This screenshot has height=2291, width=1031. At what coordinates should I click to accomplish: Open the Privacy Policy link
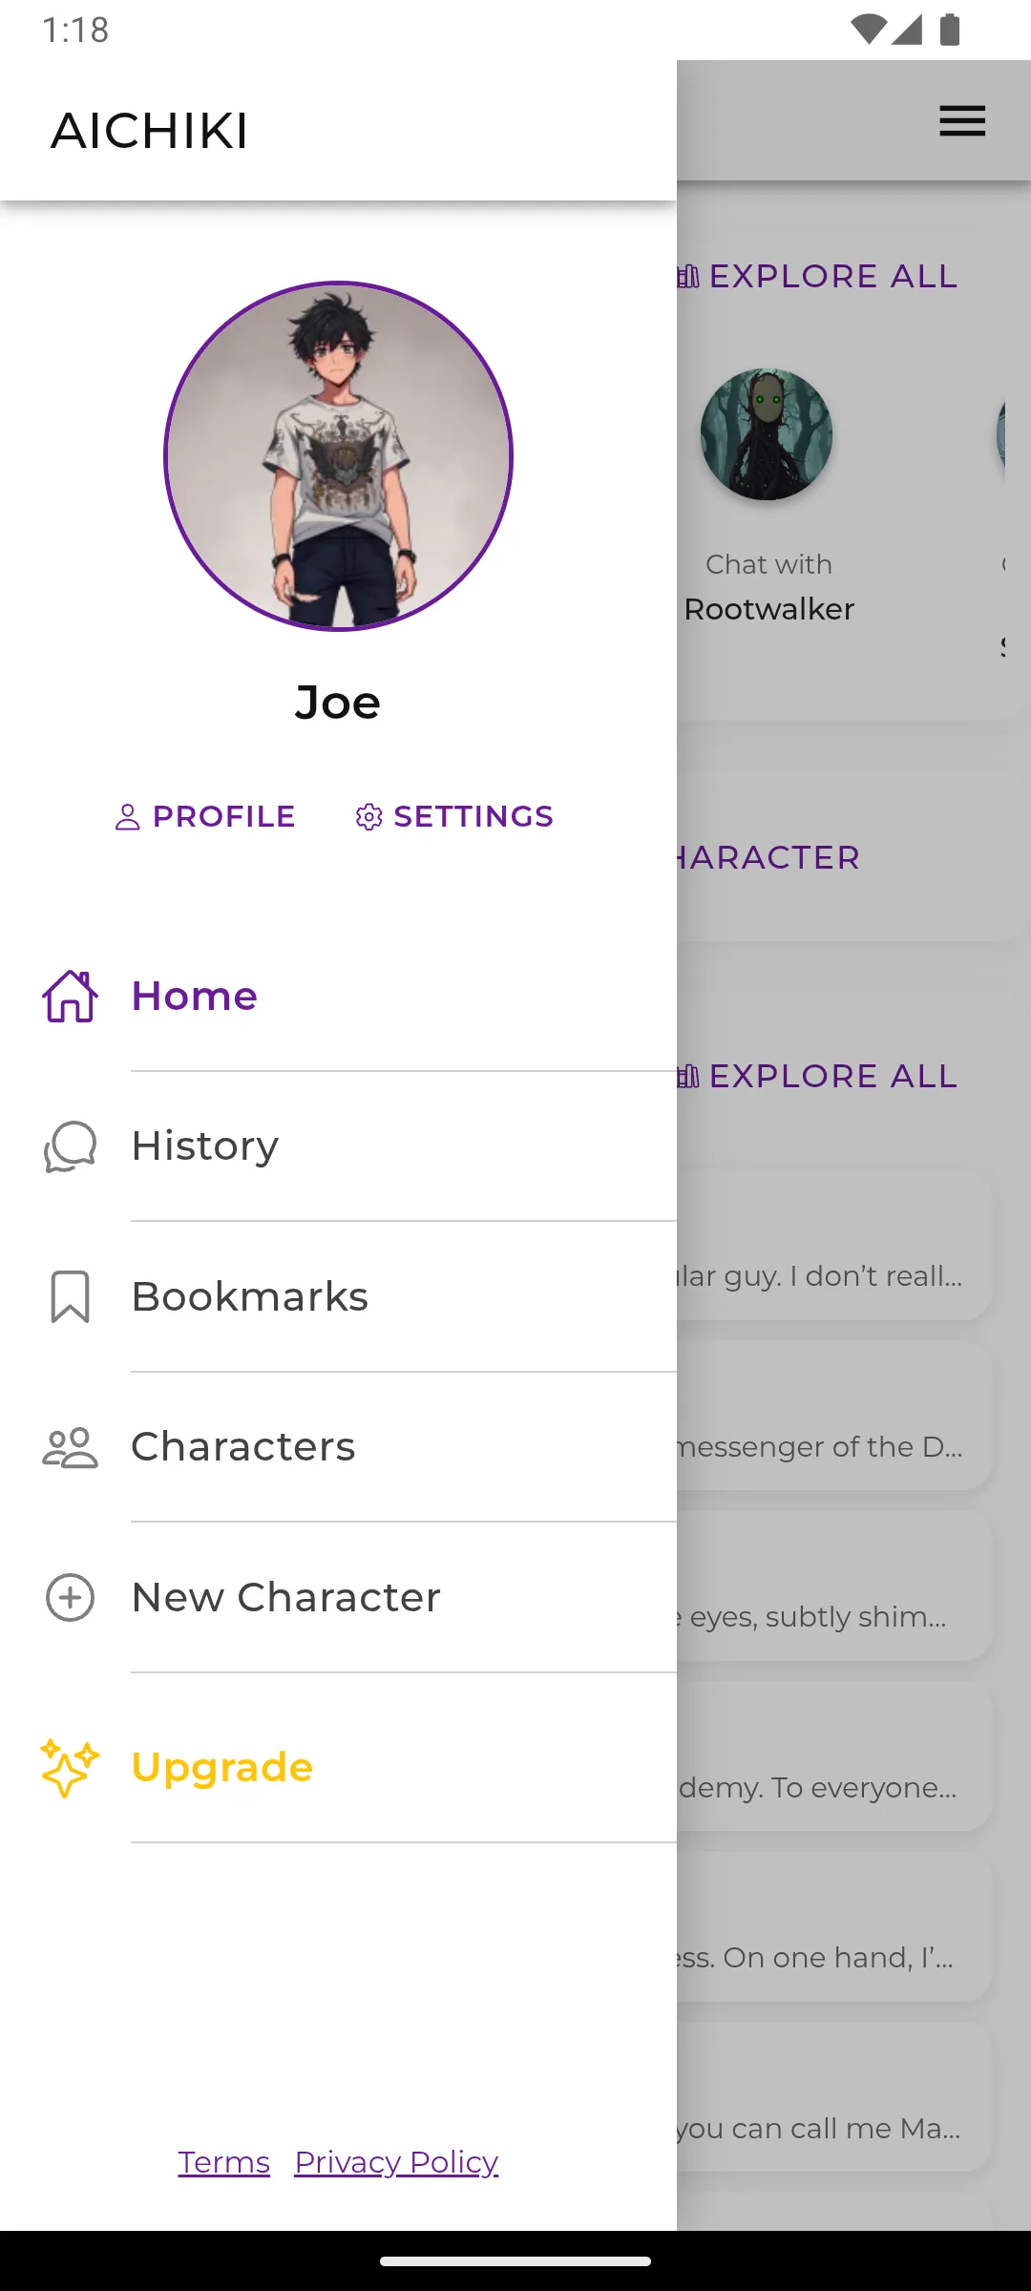point(396,2162)
